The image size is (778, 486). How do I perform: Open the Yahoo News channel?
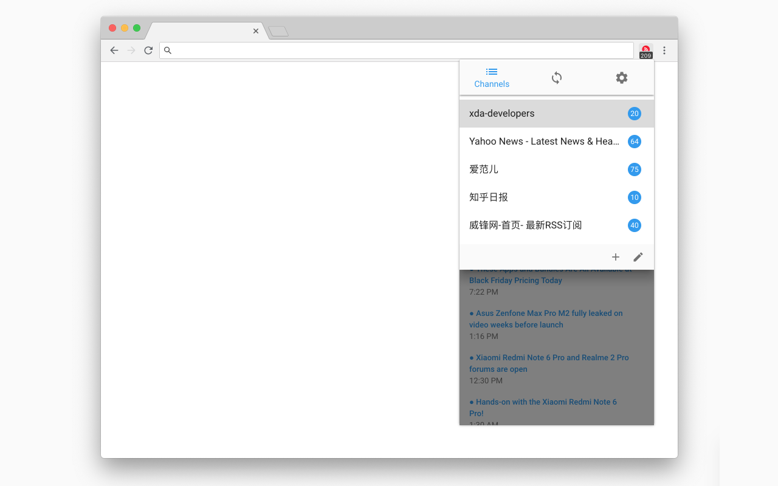point(557,142)
